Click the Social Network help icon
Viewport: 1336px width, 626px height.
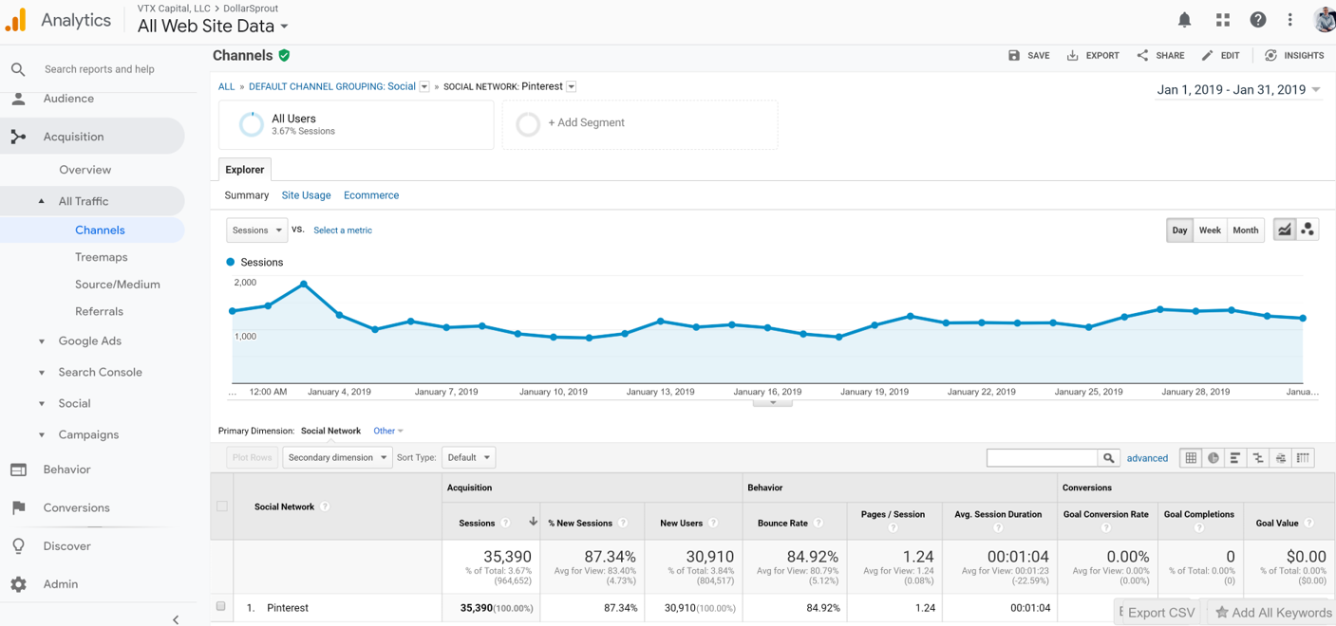tap(325, 506)
